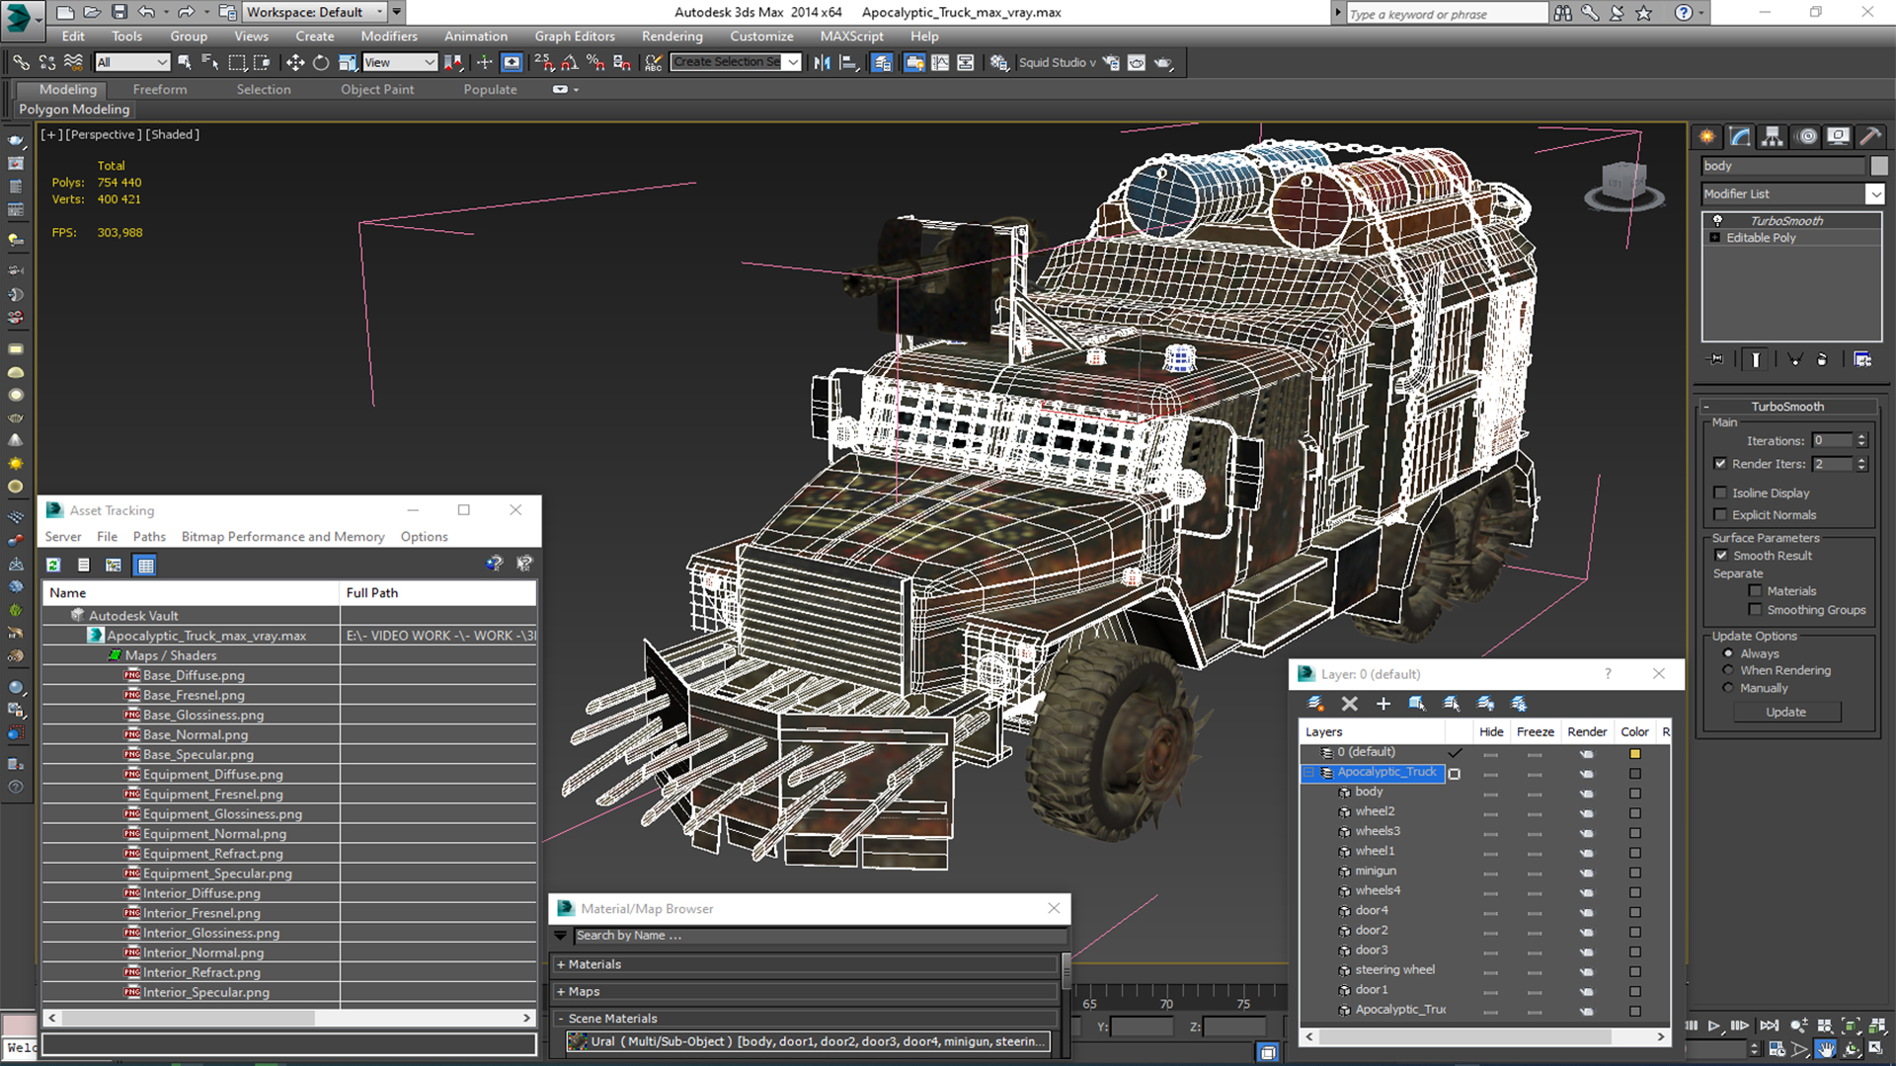Collapse the TurboSmooth rollout
Viewport: 1896px width, 1066px height.
click(x=1706, y=407)
